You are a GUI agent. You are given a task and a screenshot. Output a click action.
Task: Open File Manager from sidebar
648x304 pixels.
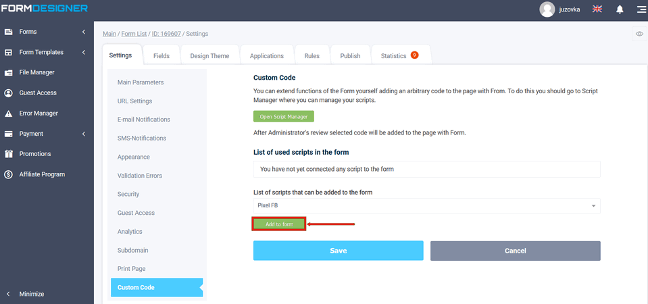pyautogui.click(x=36, y=72)
